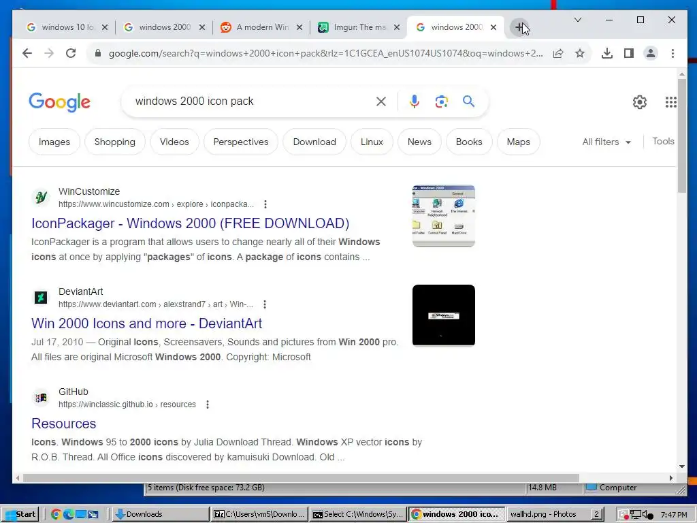The height and width of the screenshot is (523, 697).
Task: Start voice search with microphone
Action: (415, 101)
